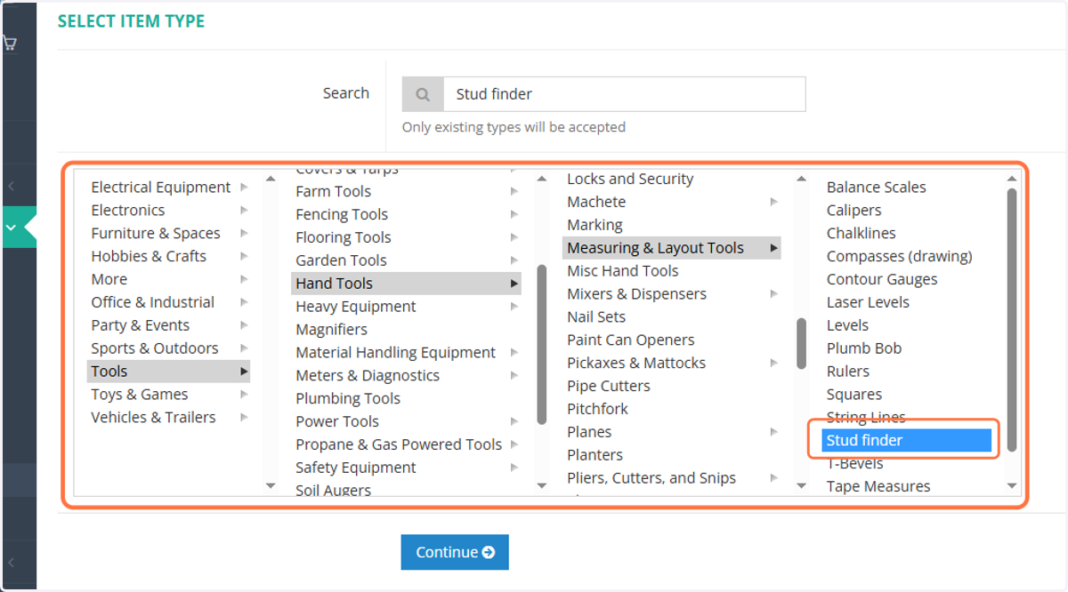Expand arrow next to Mixers & Dispensers
The height and width of the screenshot is (592, 1068).
[x=774, y=294]
